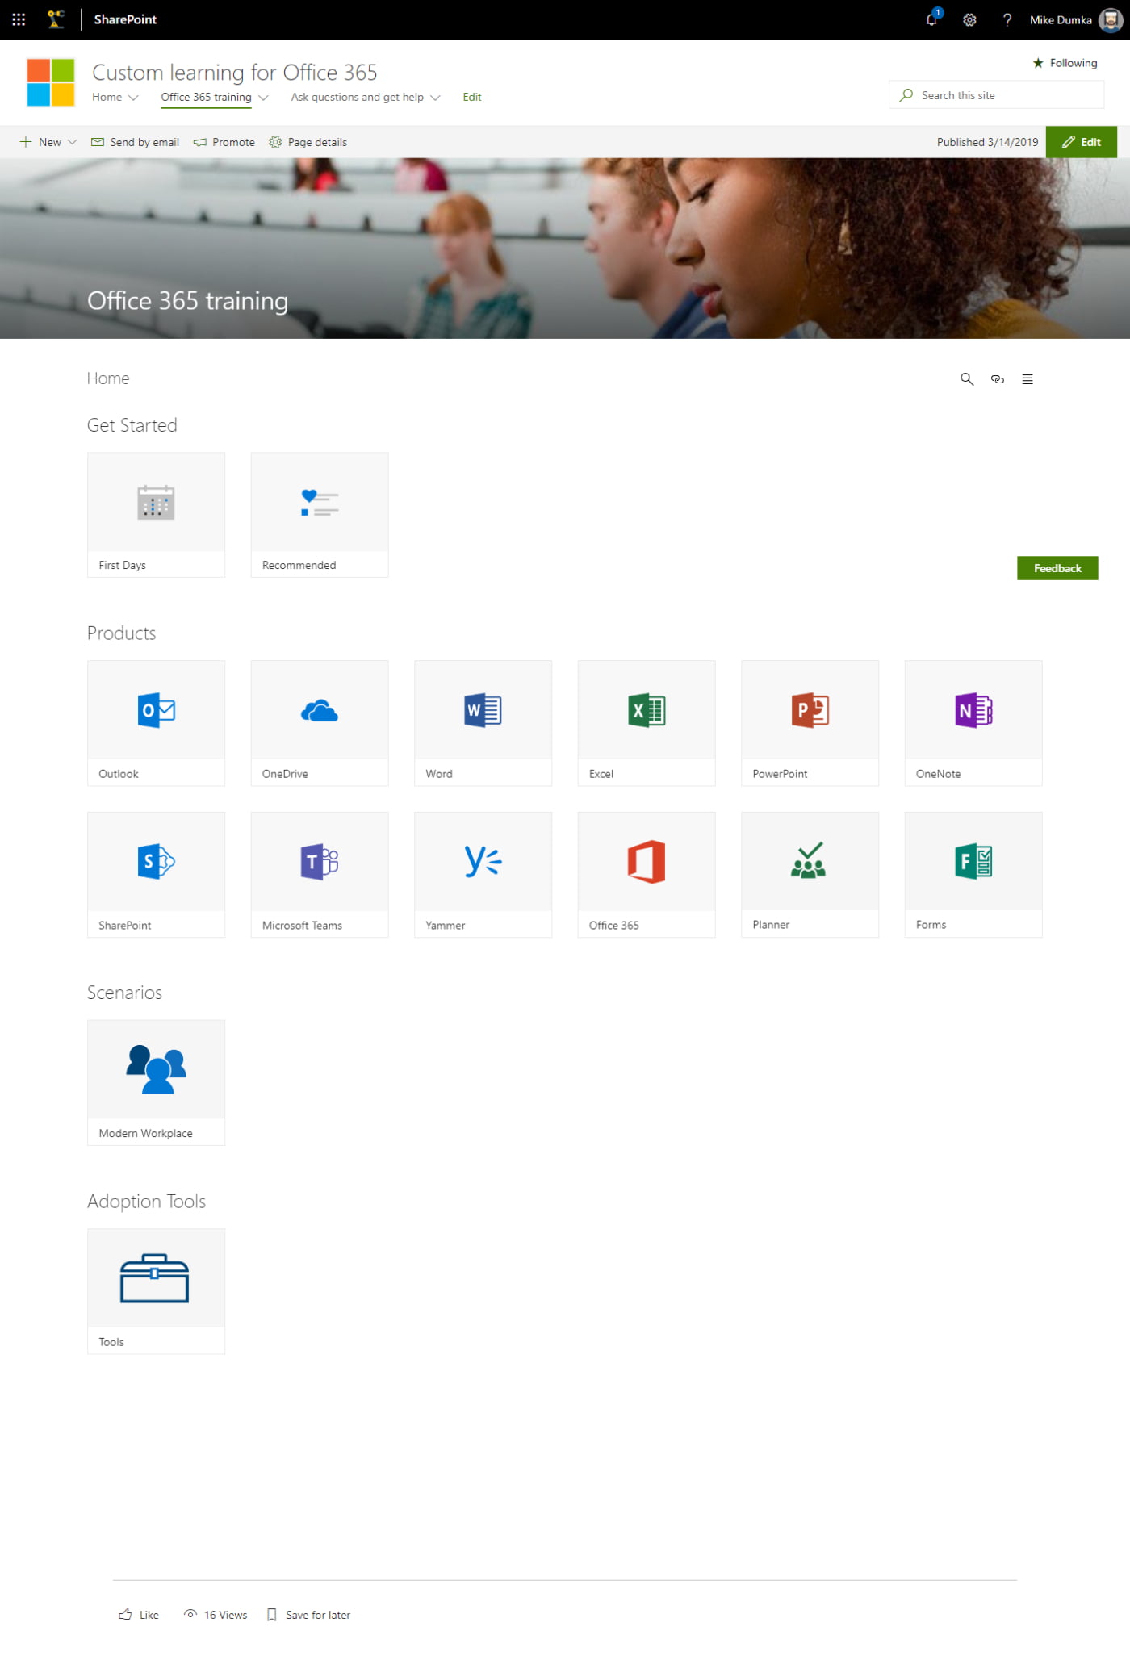Click the help question mark icon
The width and height of the screenshot is (1130, 1664).
pos(1007,19)
